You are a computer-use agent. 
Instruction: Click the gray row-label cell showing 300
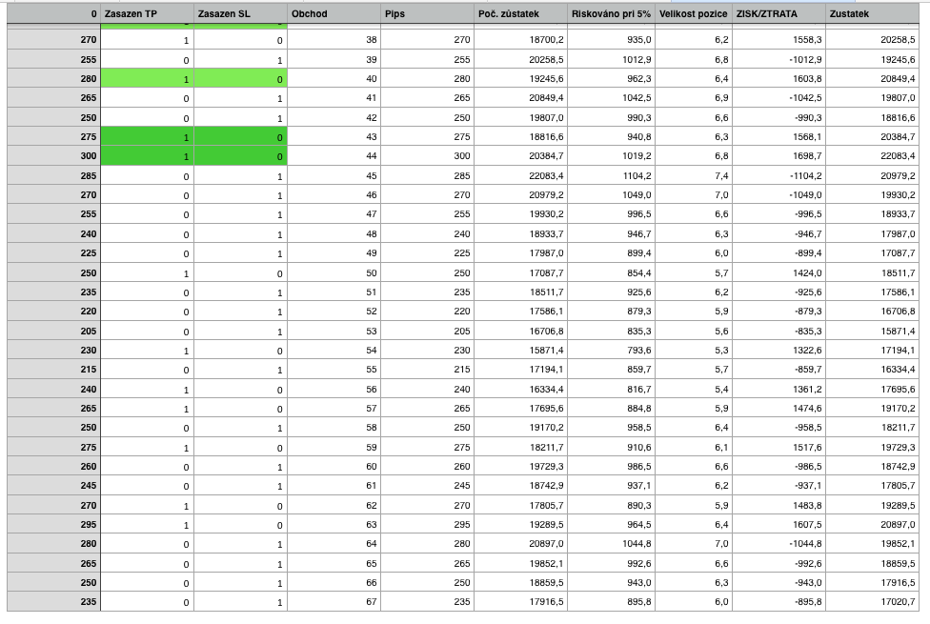click(53, 156)
